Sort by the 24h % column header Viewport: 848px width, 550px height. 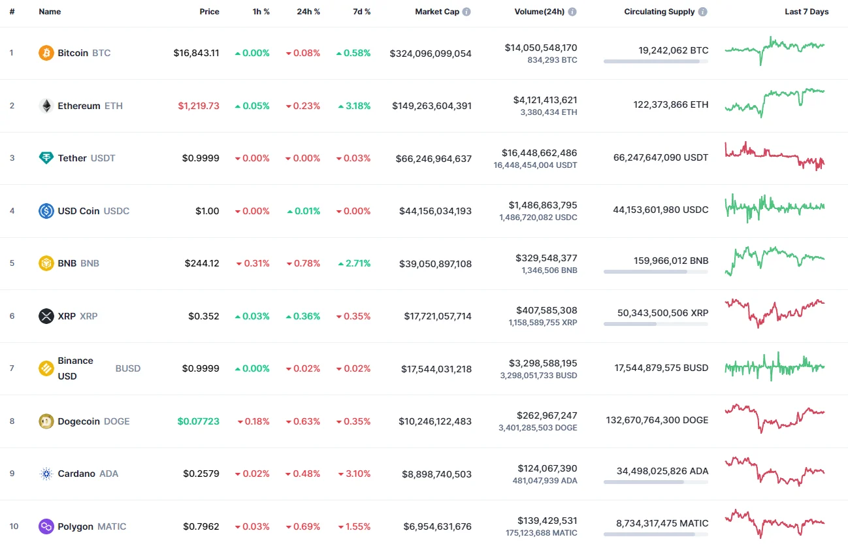click(x=308, y=11)
